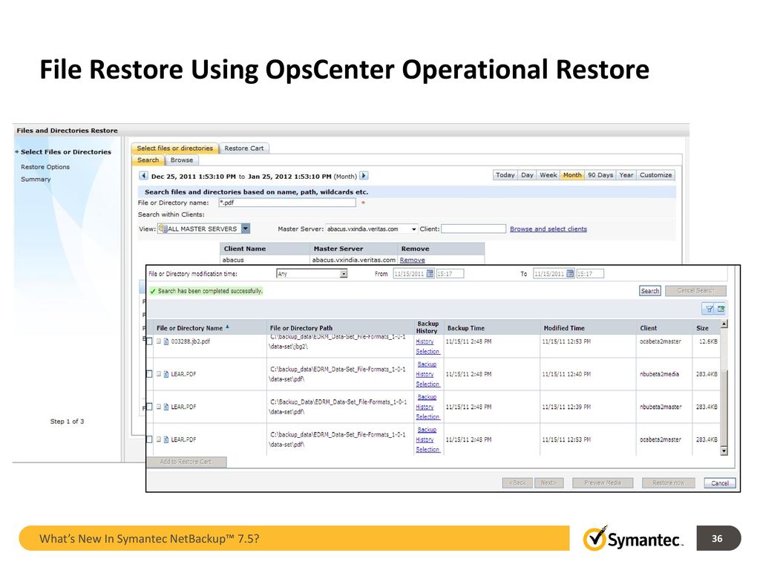
Task: Open Backup History Selection for nbubeta2media row
Action: point(427,374)
